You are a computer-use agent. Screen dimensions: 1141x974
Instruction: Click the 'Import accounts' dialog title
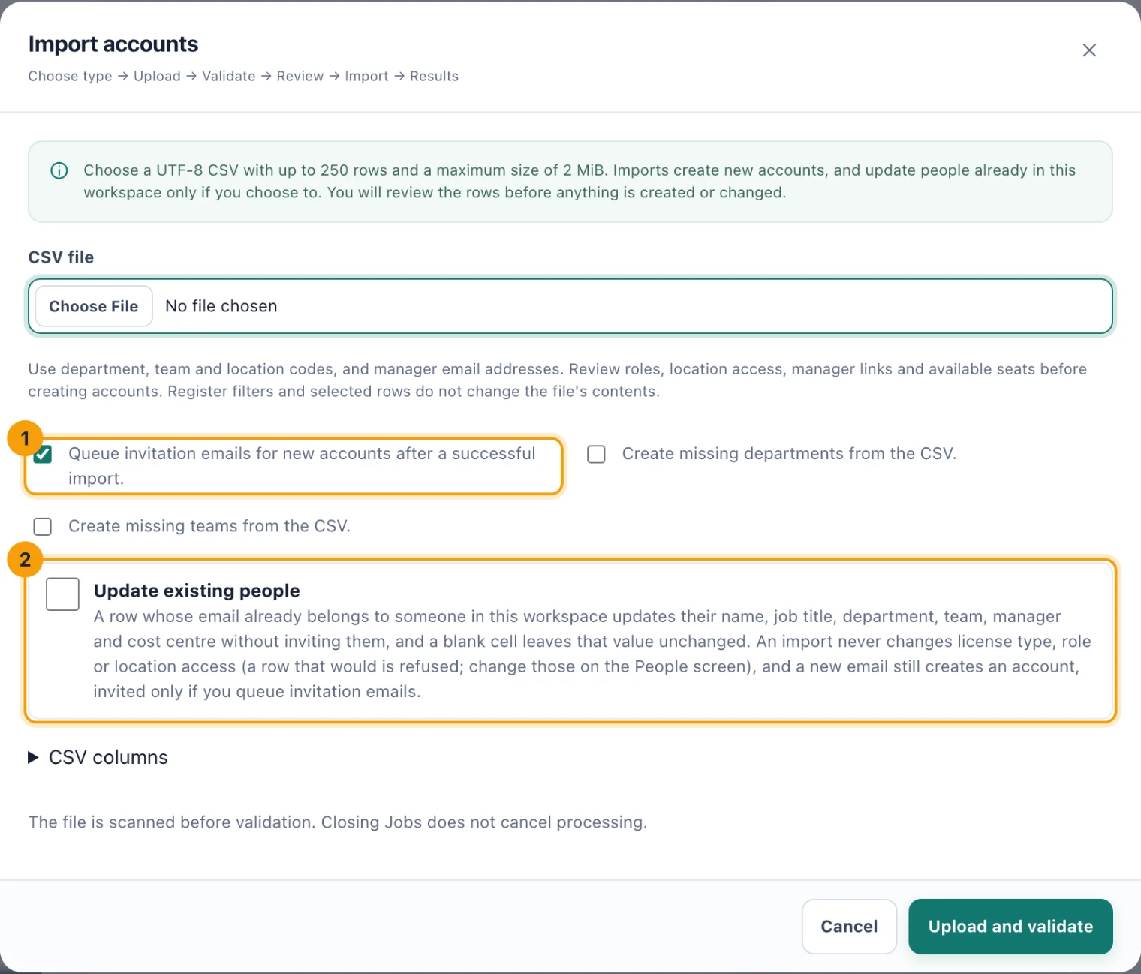click(113, 44)
